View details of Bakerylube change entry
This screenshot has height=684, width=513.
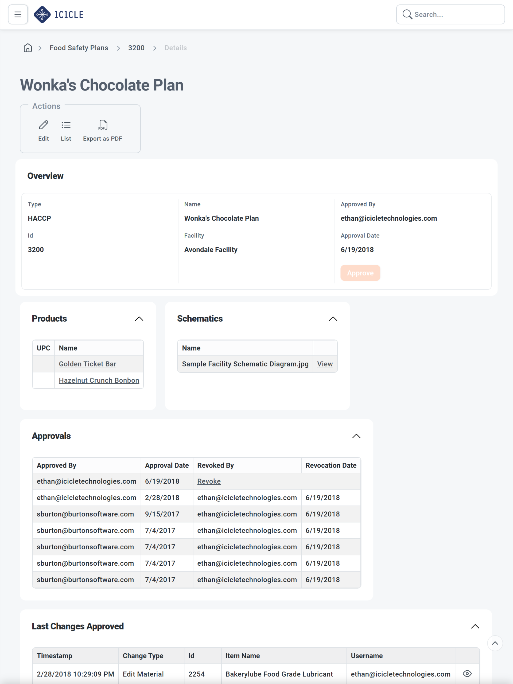tap(467, 674)
